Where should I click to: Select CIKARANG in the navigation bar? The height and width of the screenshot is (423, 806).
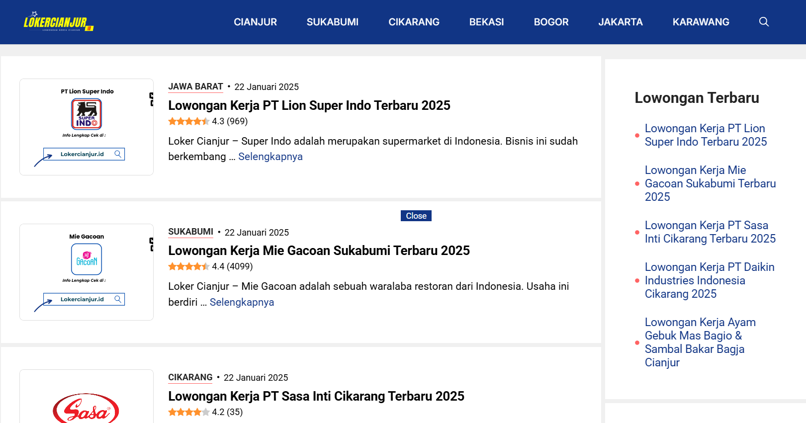pos(414,22)
